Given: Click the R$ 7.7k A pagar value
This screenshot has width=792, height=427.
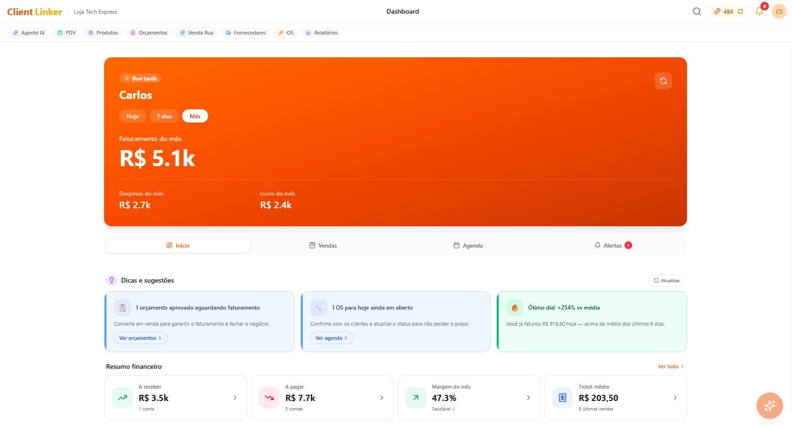Looking at the screenshot, I should coord(300,398).
